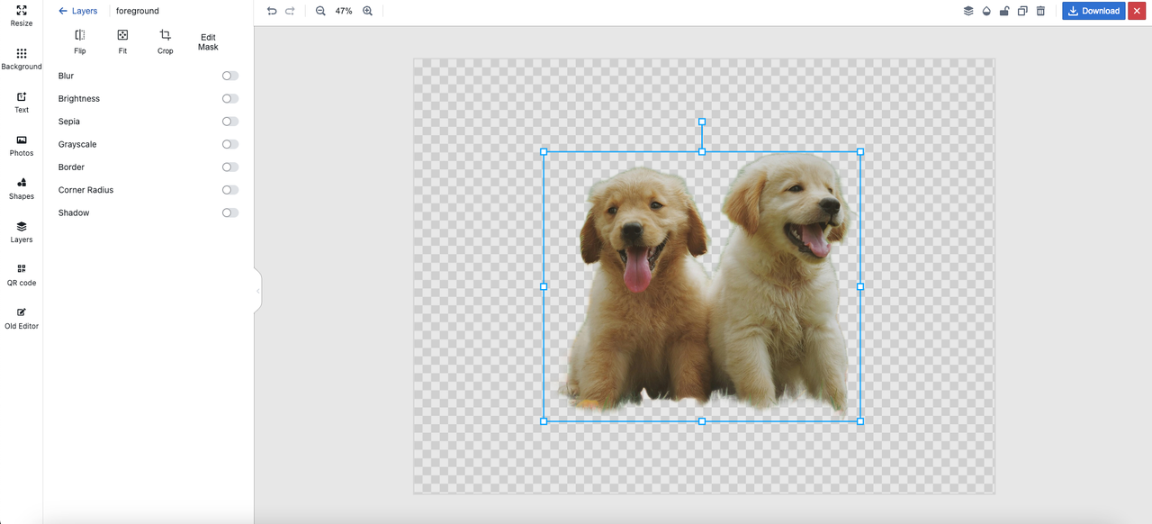Zoom in with the magnifier plus icon

point(367,11)
